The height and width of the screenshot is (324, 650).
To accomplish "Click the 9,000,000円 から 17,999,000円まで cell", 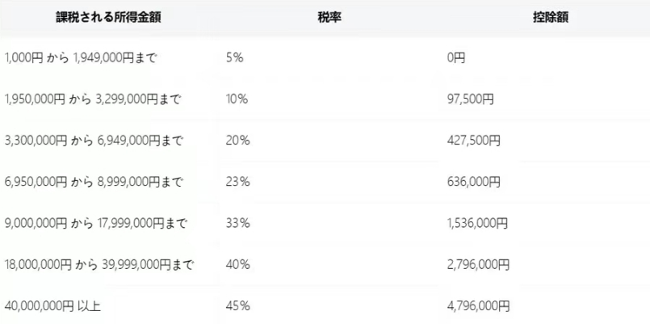I will pyautogui.click(x=95, y=224).
